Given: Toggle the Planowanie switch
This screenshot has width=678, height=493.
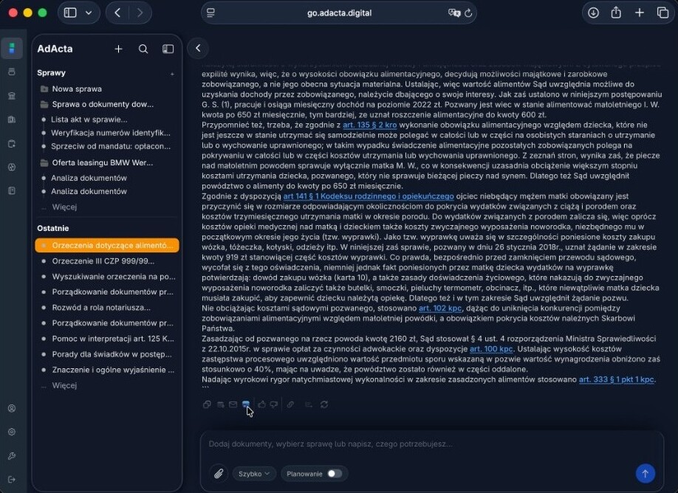Looking at the screenshot, I should [335, 474].
